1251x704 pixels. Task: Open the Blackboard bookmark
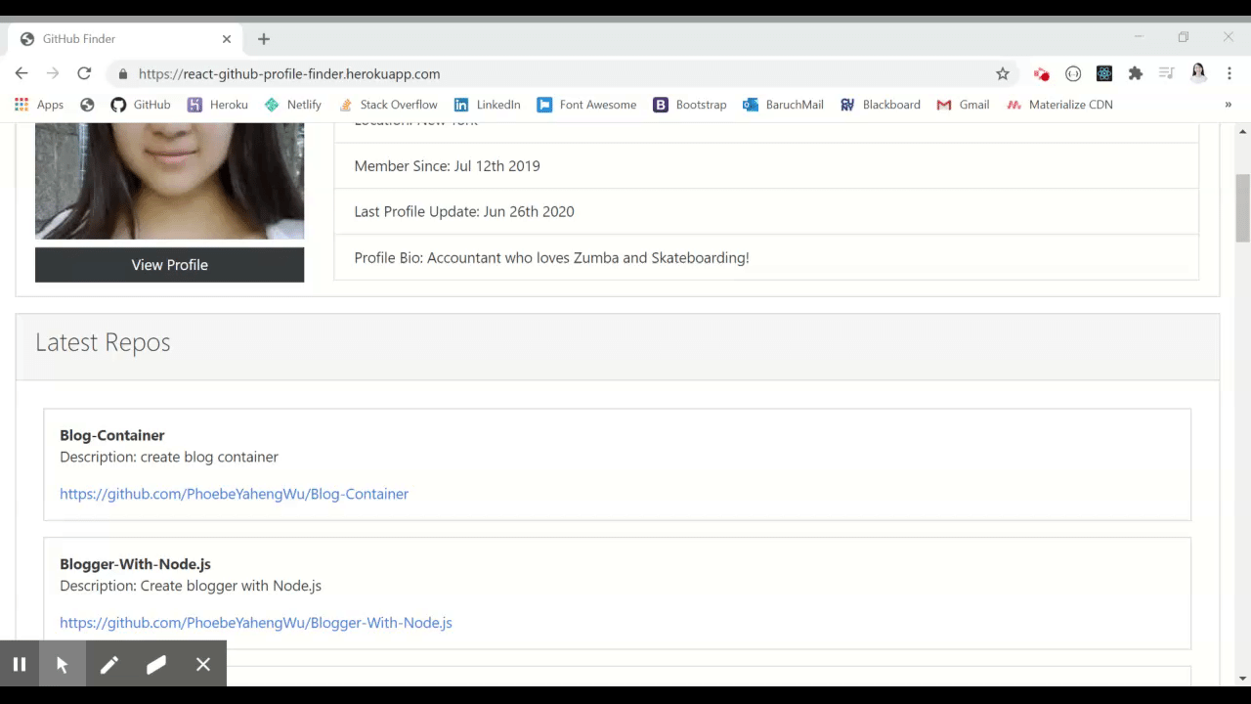(x=881, y=105)
